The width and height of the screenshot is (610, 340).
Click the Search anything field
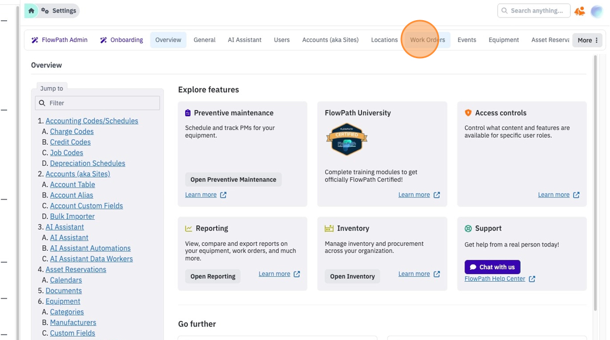pos(534,11)
